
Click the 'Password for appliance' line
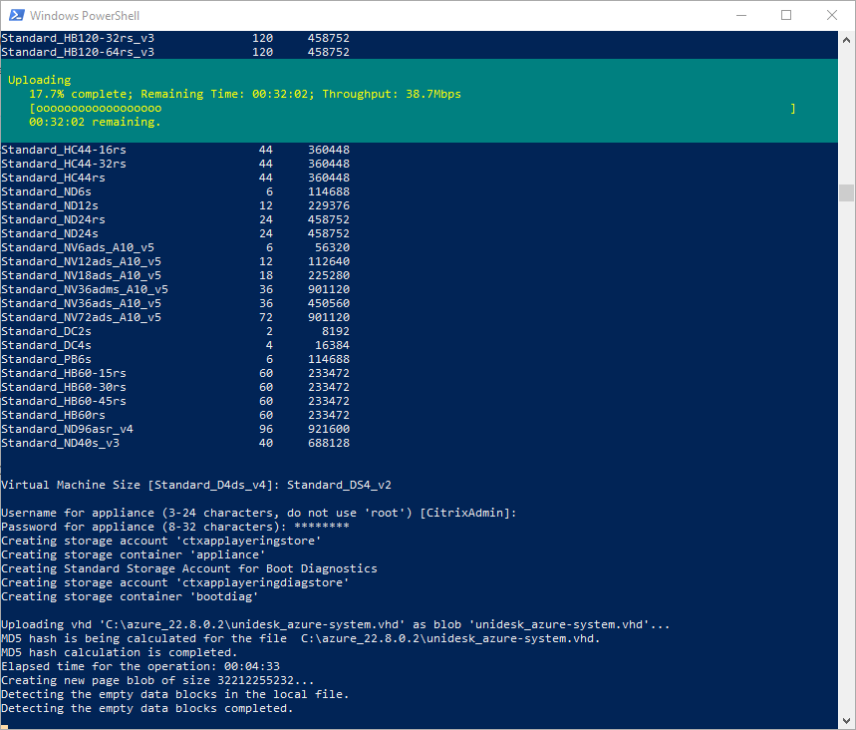[175, 527]
